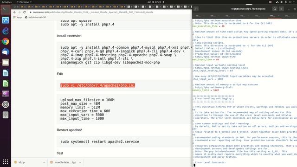Viewport: 297px width, 167px height.
Task: Click 'max_input_time = 60' in terminal
Action: 206,59
